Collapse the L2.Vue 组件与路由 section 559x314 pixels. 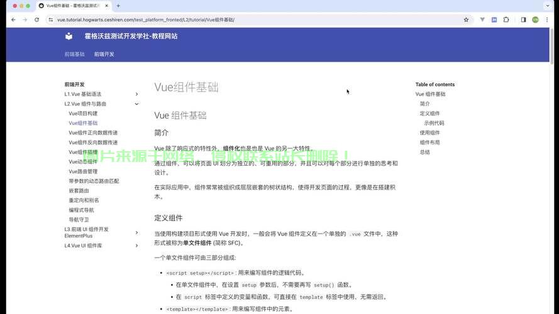[136, 104]
